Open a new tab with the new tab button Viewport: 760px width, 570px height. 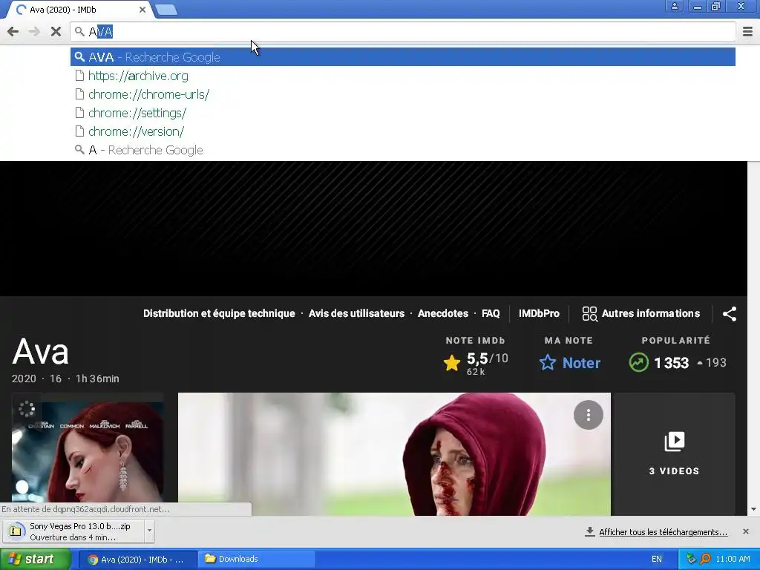pos(167,9)
